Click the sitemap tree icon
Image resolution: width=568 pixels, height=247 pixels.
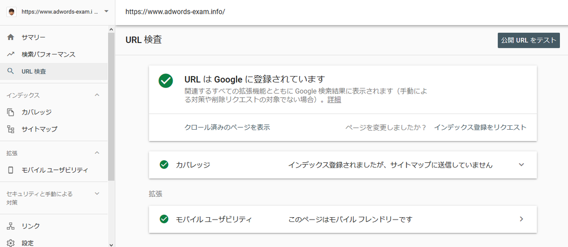11,129
